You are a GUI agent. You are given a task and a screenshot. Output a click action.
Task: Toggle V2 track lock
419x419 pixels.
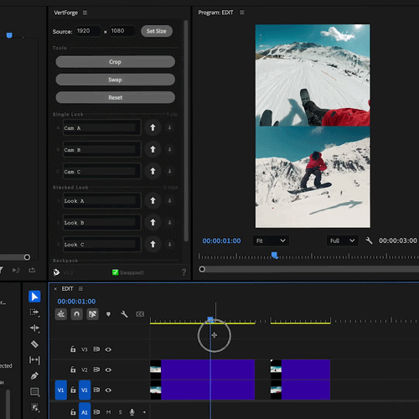point(73,370)
